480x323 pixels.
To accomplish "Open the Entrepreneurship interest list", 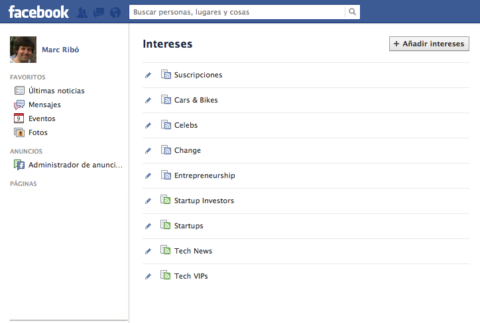I will [204, 175].
